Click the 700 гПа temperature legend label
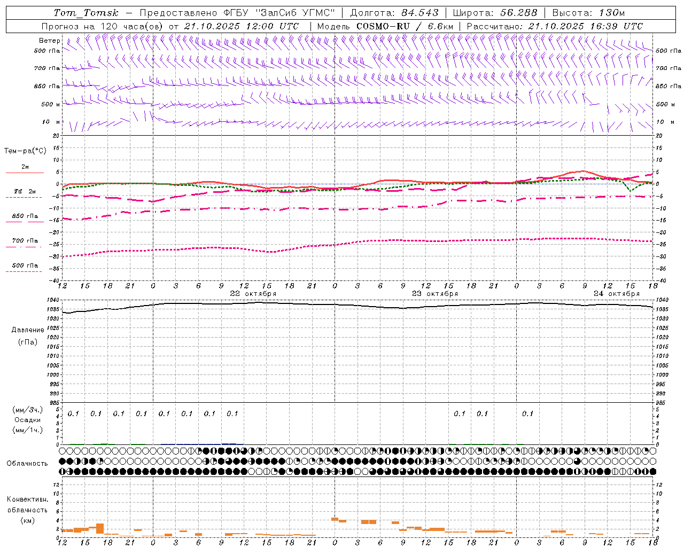 coord(25,241)
